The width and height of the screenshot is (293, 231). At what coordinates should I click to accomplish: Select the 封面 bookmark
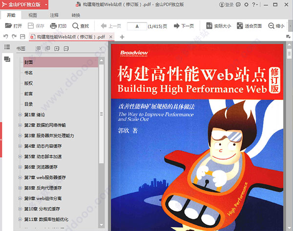click(x=61, y=62)
